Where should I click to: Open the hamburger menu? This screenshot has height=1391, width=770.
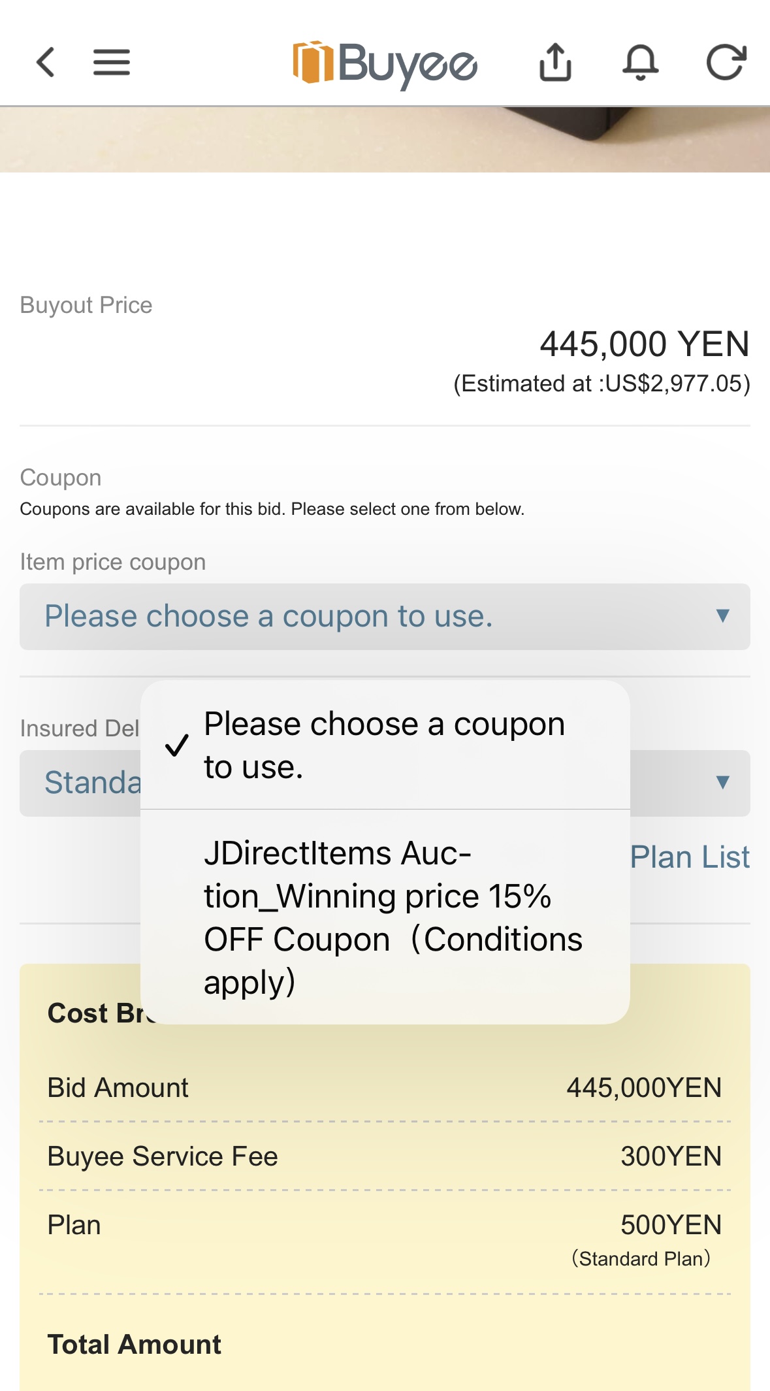(112, 63)
